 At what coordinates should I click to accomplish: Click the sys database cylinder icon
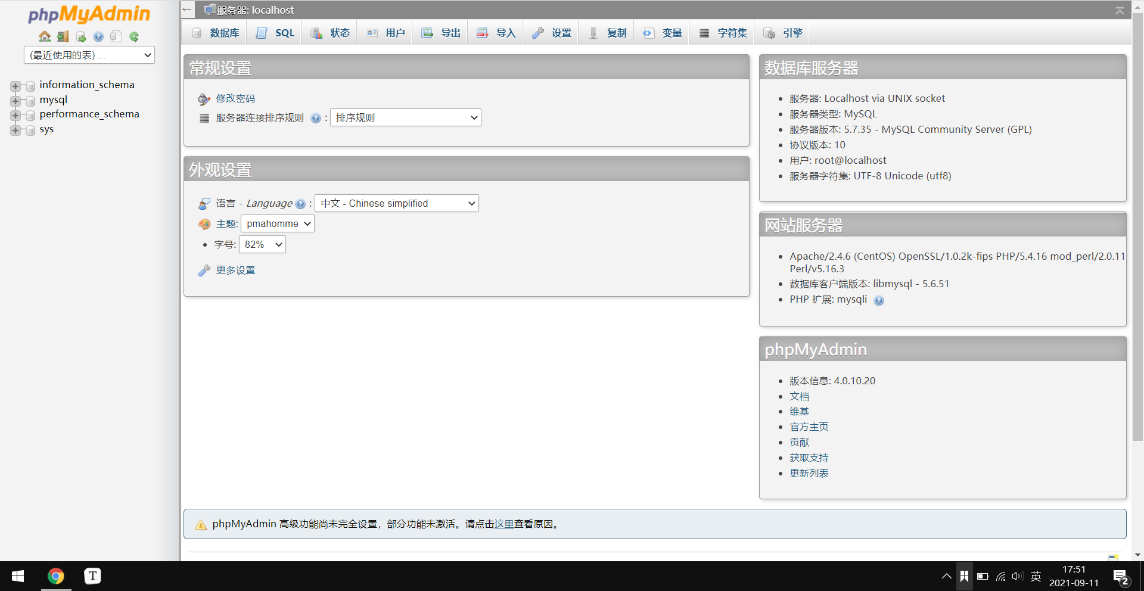click(x=30, y=130)
